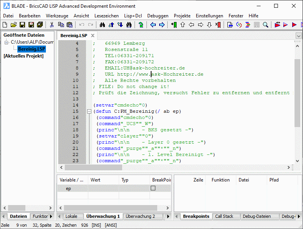Jump to first bookmark up-arrow icon
303x229 pixels.
(183, 25)
